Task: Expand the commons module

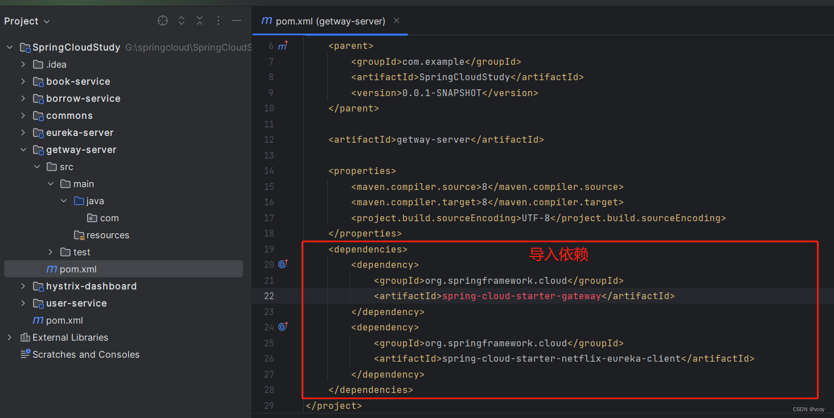Action: (x=23, y=115)
